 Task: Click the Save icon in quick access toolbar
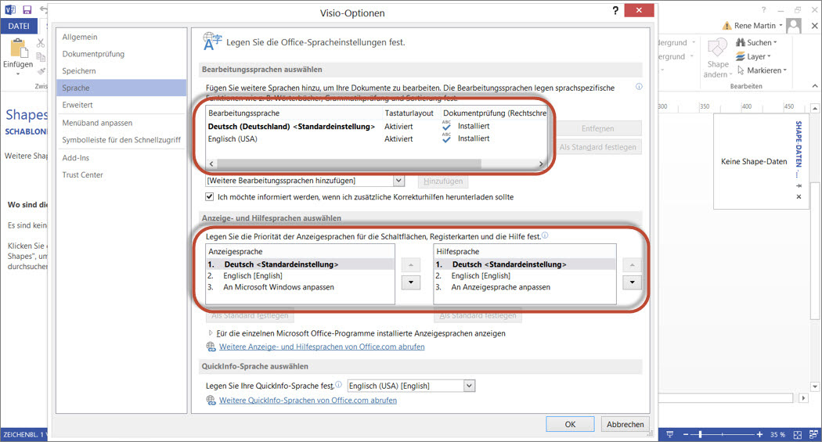(x=27, y=9)
